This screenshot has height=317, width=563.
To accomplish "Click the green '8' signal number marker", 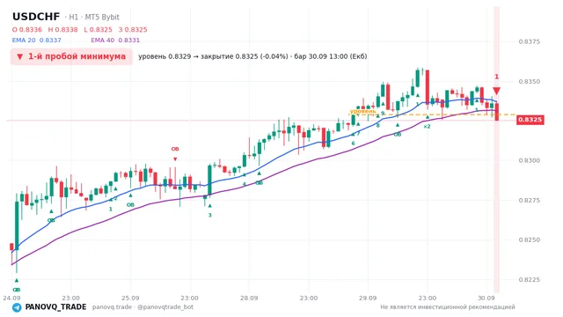I will (377, 125).
